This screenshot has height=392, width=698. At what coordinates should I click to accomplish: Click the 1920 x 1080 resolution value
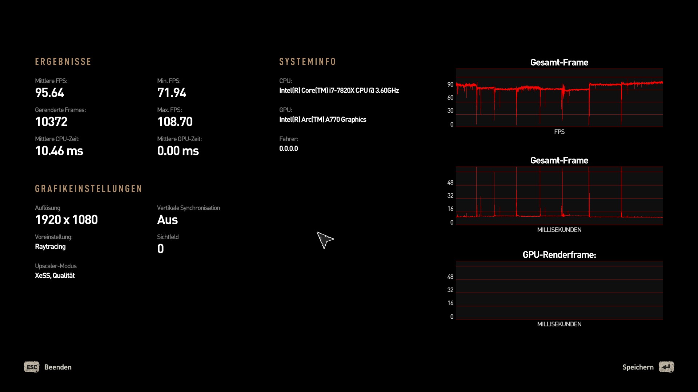pos(67,220)
